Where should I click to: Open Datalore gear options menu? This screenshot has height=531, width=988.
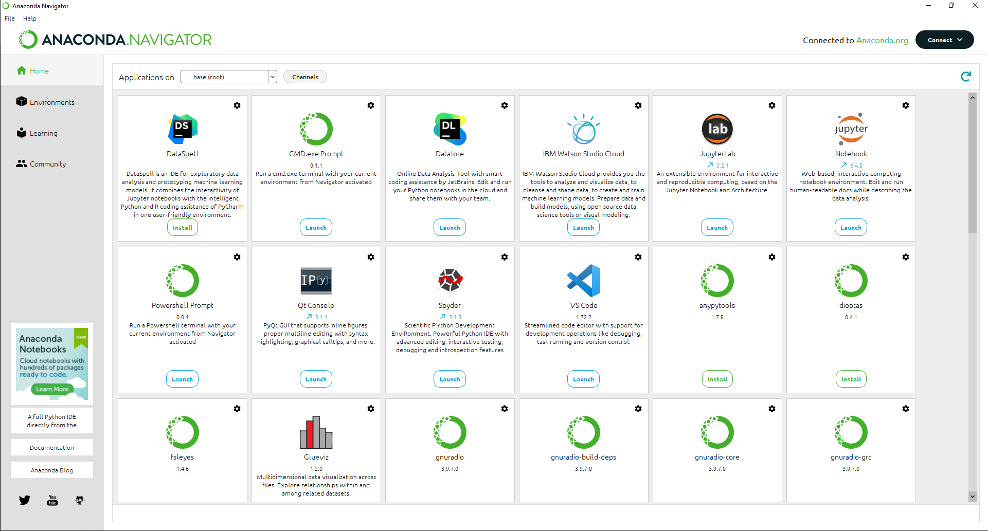pos(505,105)
